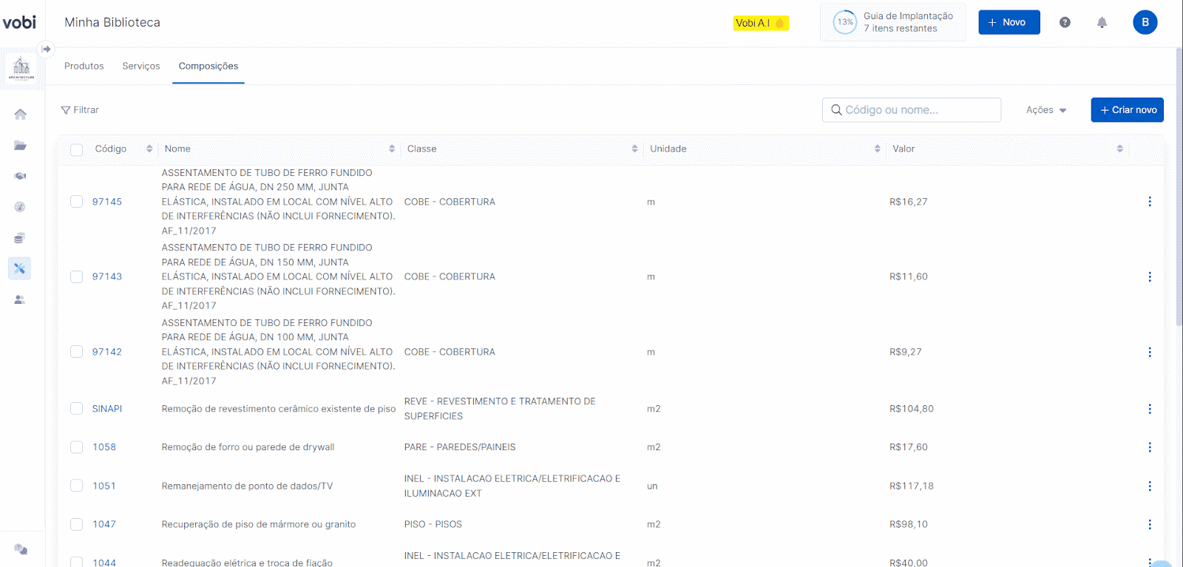Click the Código ou nome search field

point(912,109)
